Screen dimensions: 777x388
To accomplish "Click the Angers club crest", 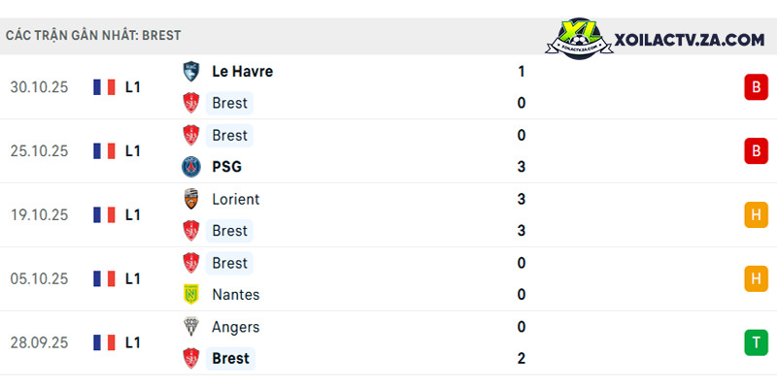I will [x=190, y=327].
